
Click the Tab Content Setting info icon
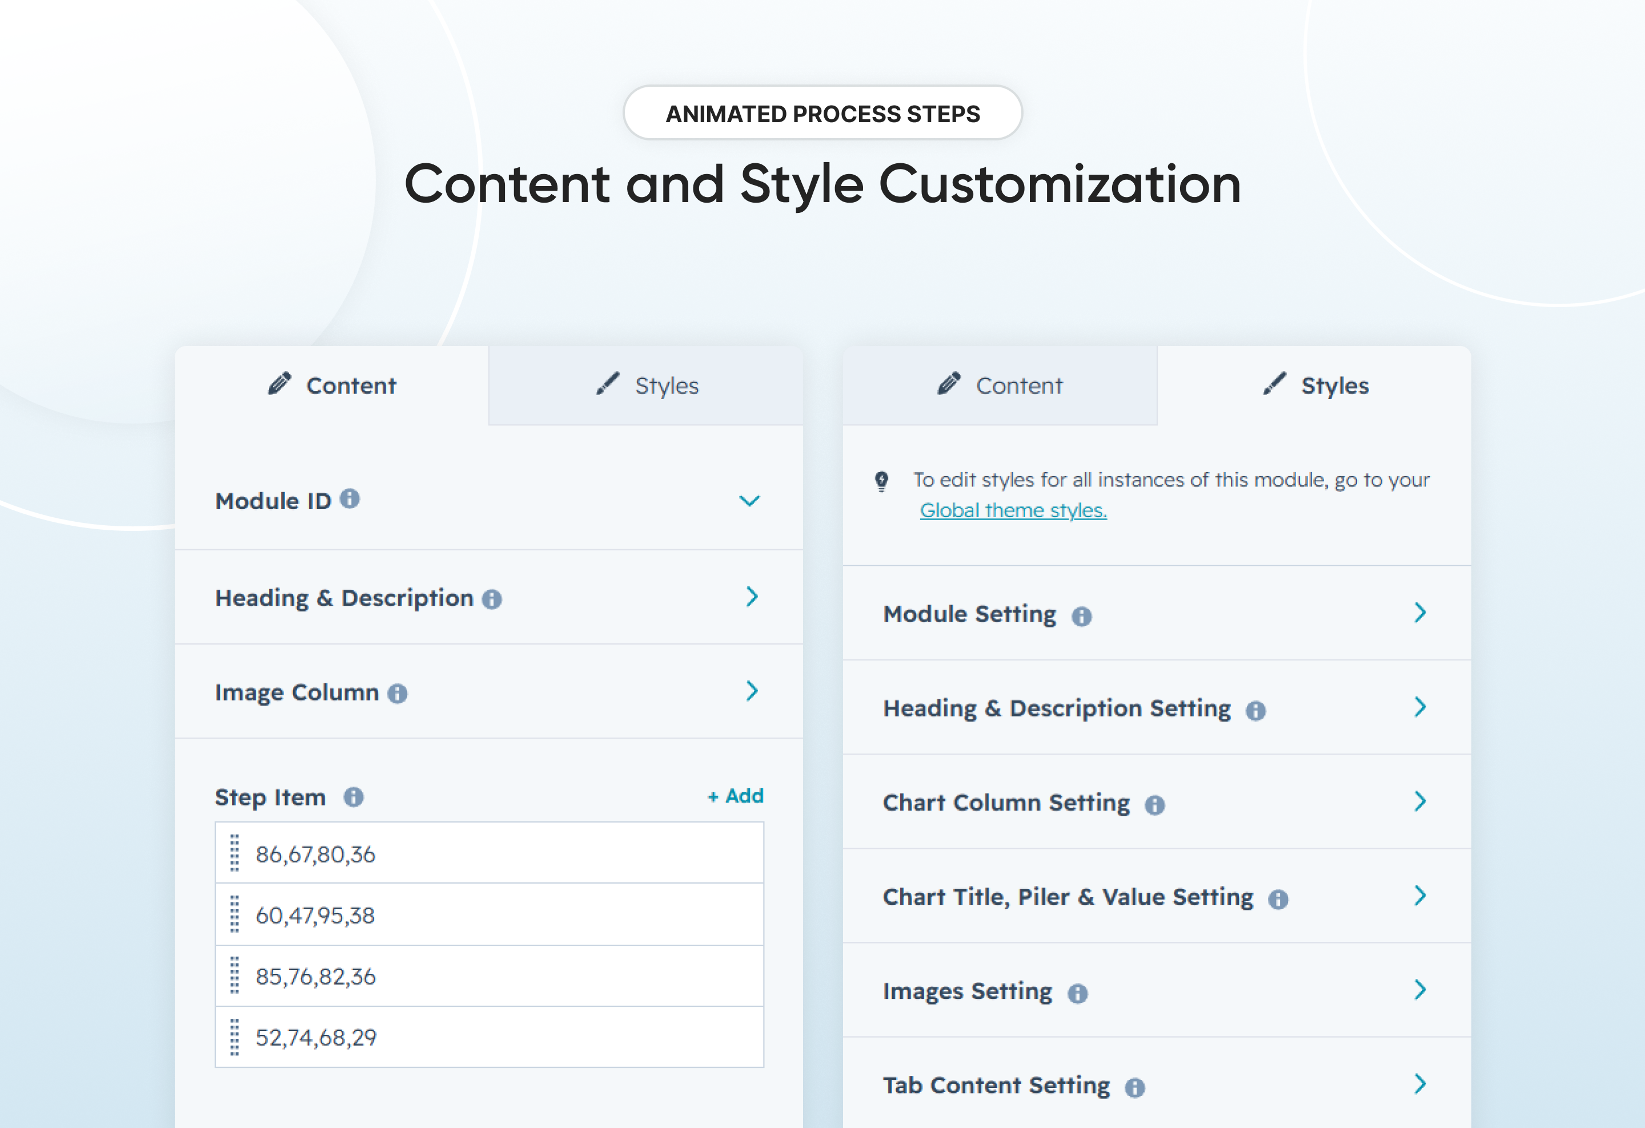tap(1135, 1087)
